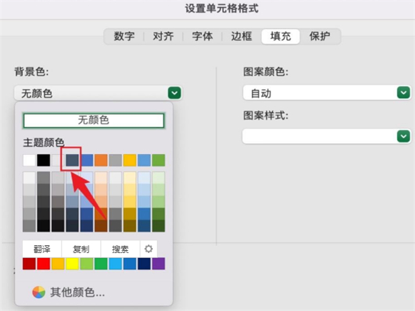This screenshot has height=311, width=415.
Task: Click the gear icon beside 搜索
Action: pyautogui.click(x=149, y=248)
